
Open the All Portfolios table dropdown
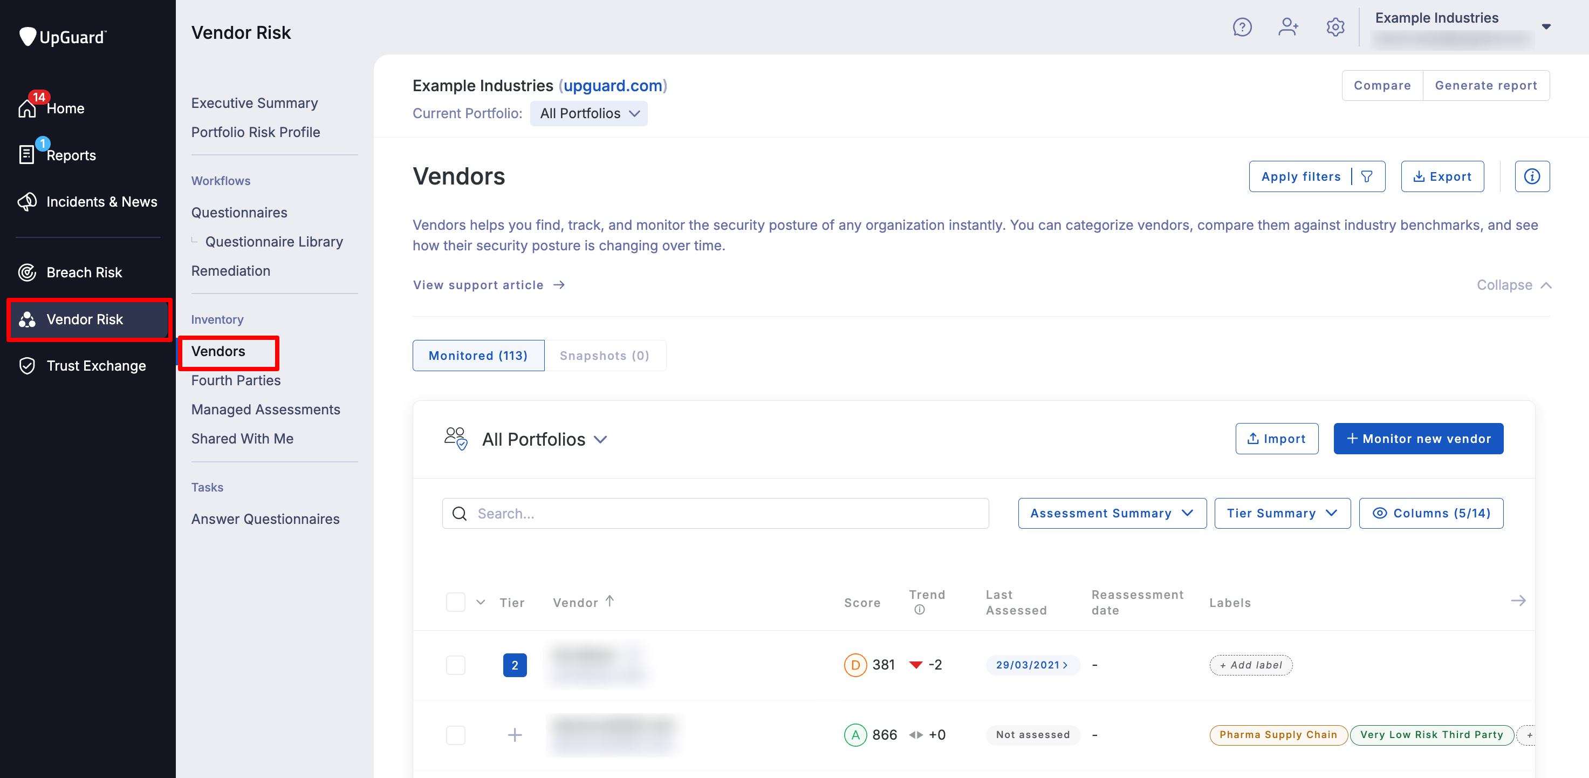pos(545,439)
